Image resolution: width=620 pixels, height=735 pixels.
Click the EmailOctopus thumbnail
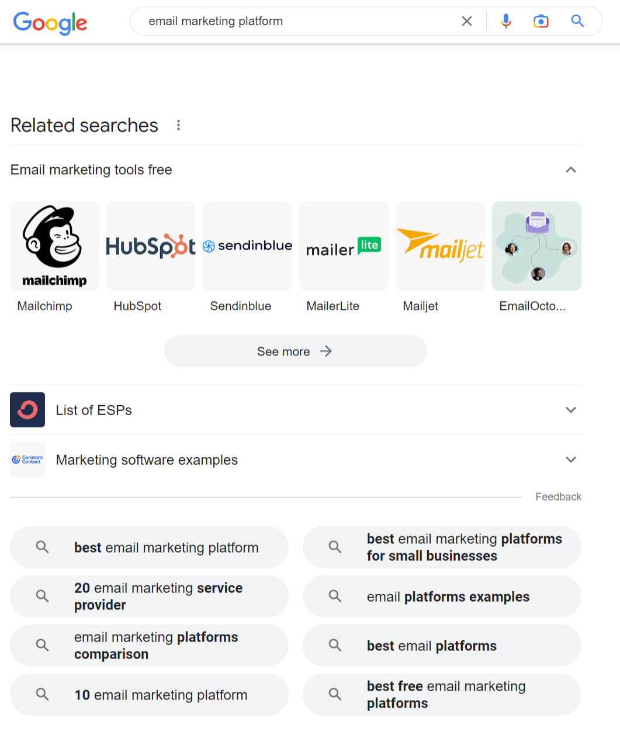point(536,246)
